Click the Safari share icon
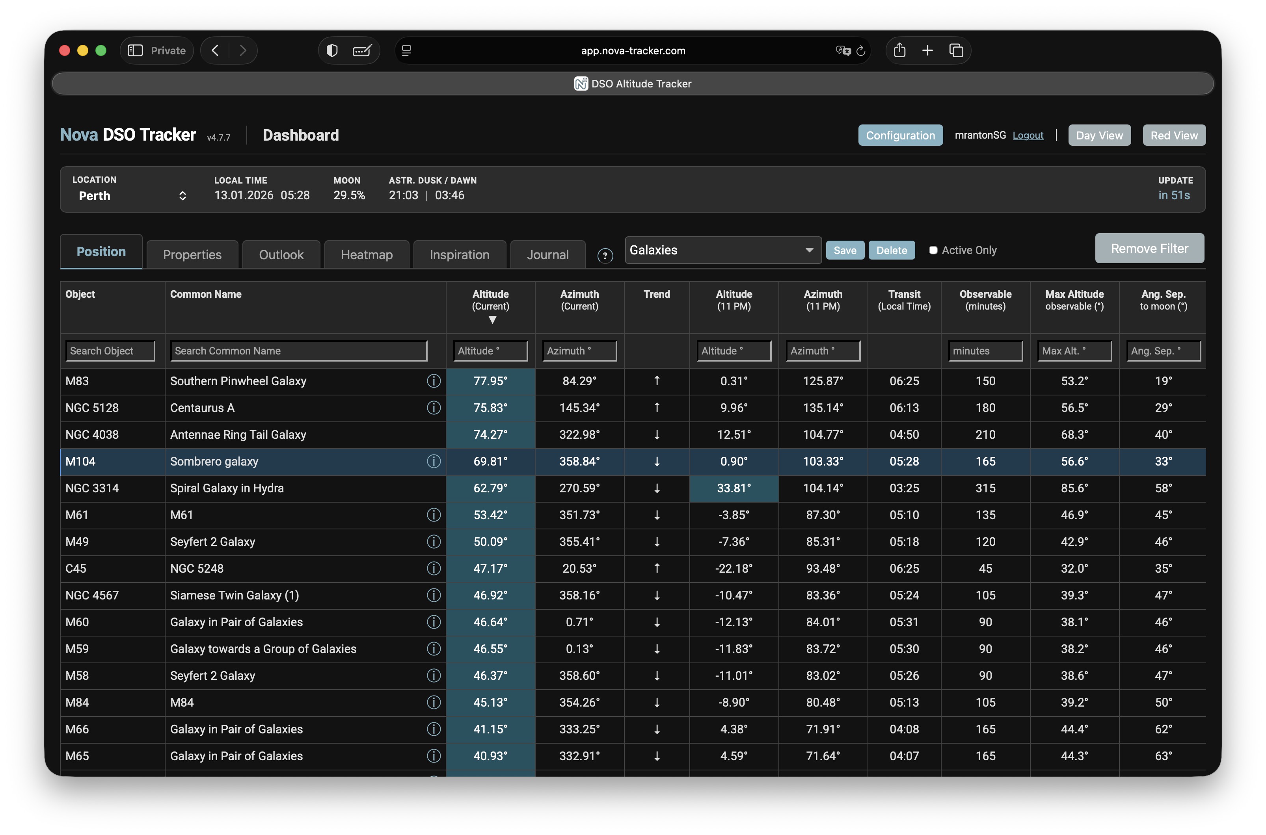 [x=899, y=50]
